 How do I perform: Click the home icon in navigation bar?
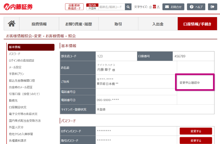point(12,24)
